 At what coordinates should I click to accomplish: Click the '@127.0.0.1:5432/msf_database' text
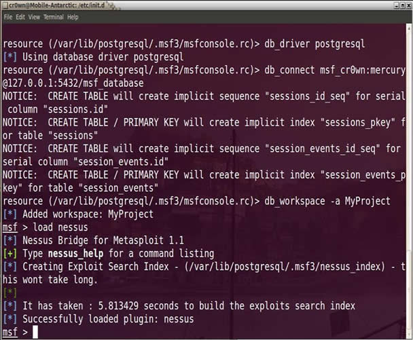[73, 83]
